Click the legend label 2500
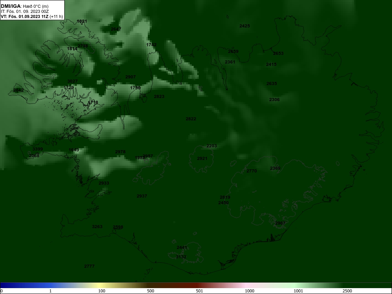Screen dimensions: 392x294 [347, 291]
